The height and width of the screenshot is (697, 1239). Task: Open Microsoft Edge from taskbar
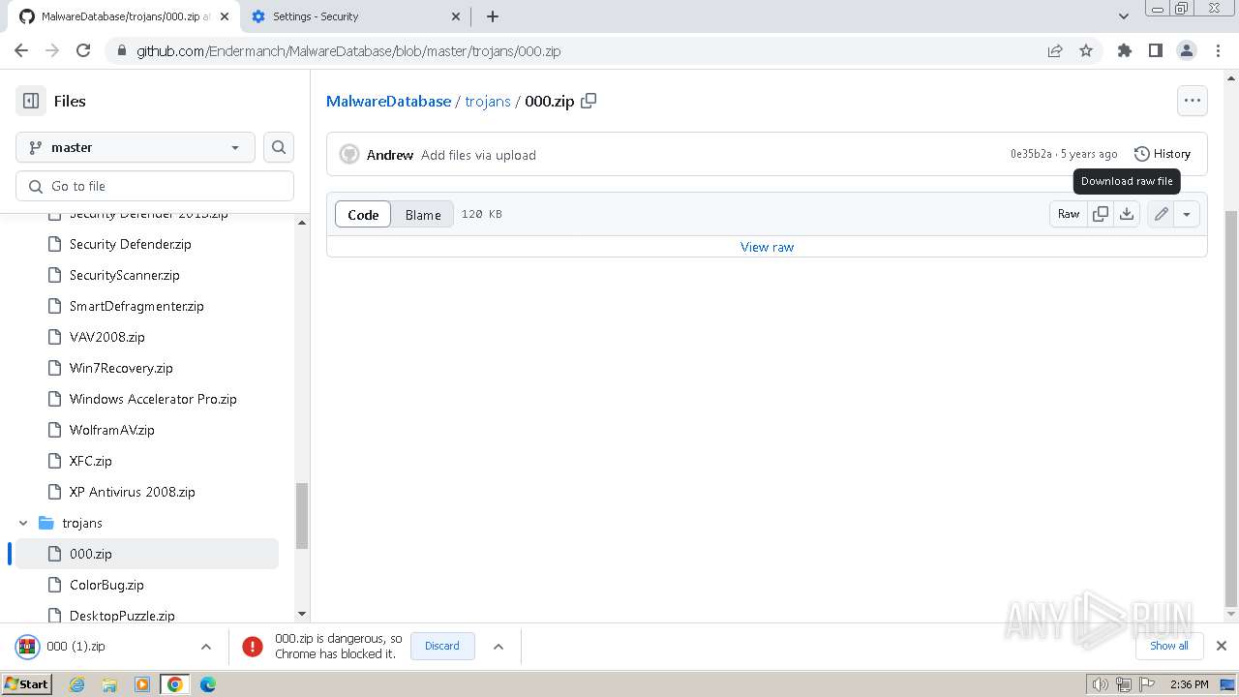tap(208, 684)
